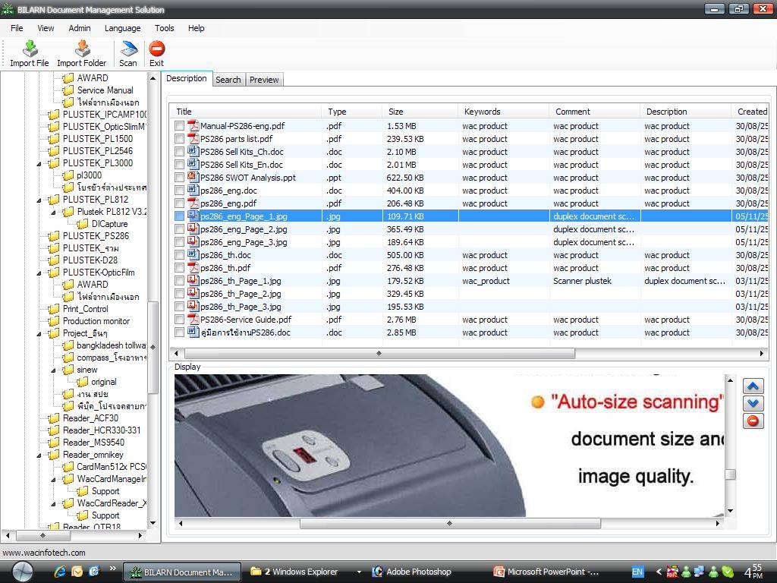Select the checkbox for PS286-Service Guide.pdf
The image size is (777, 583).
coord(179,320)
